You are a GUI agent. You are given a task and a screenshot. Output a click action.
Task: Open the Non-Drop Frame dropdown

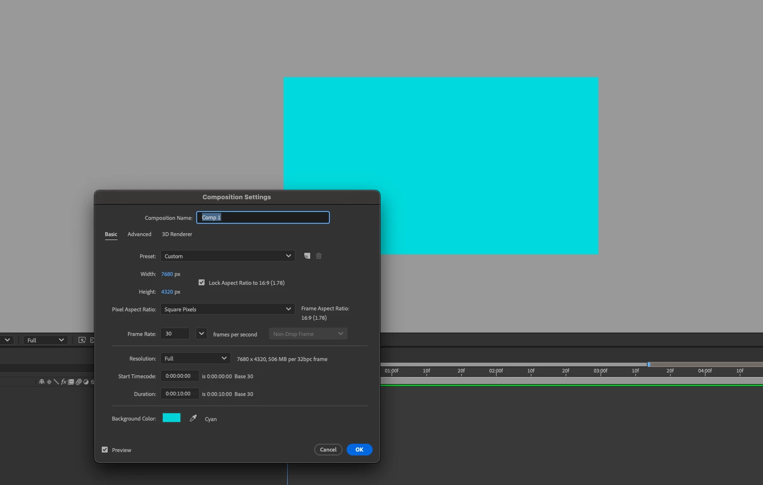click(308, 333)
